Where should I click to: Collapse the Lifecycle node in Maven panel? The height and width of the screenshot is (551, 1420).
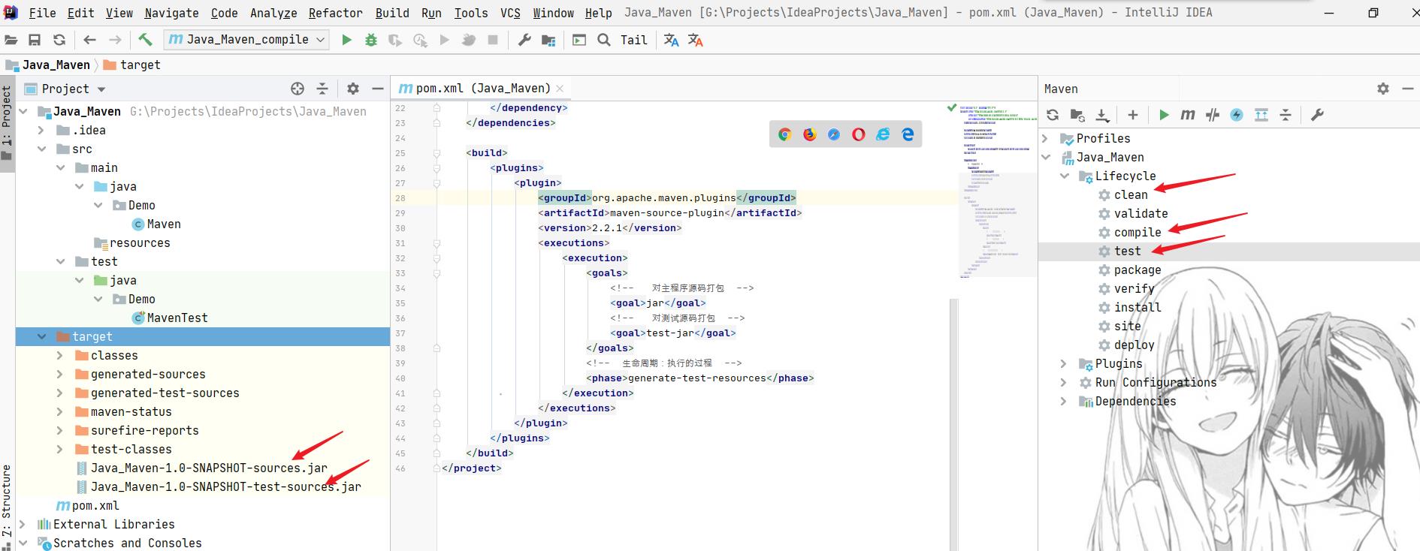[x=1064, y=176]
